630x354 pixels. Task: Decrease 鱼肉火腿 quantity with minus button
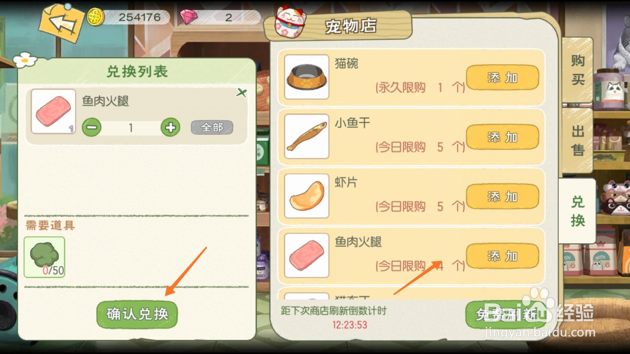click(x=92, y=127)
